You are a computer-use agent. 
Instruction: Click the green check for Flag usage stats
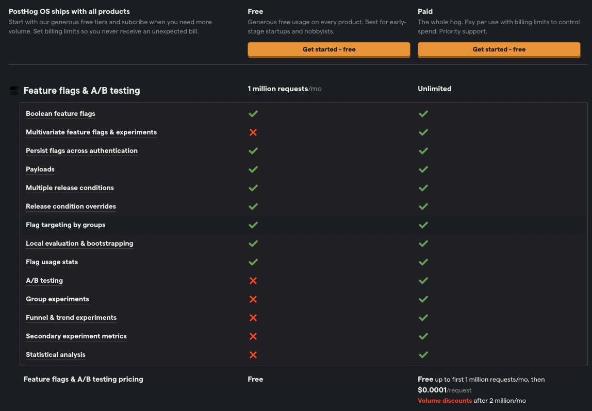[253, 262]
